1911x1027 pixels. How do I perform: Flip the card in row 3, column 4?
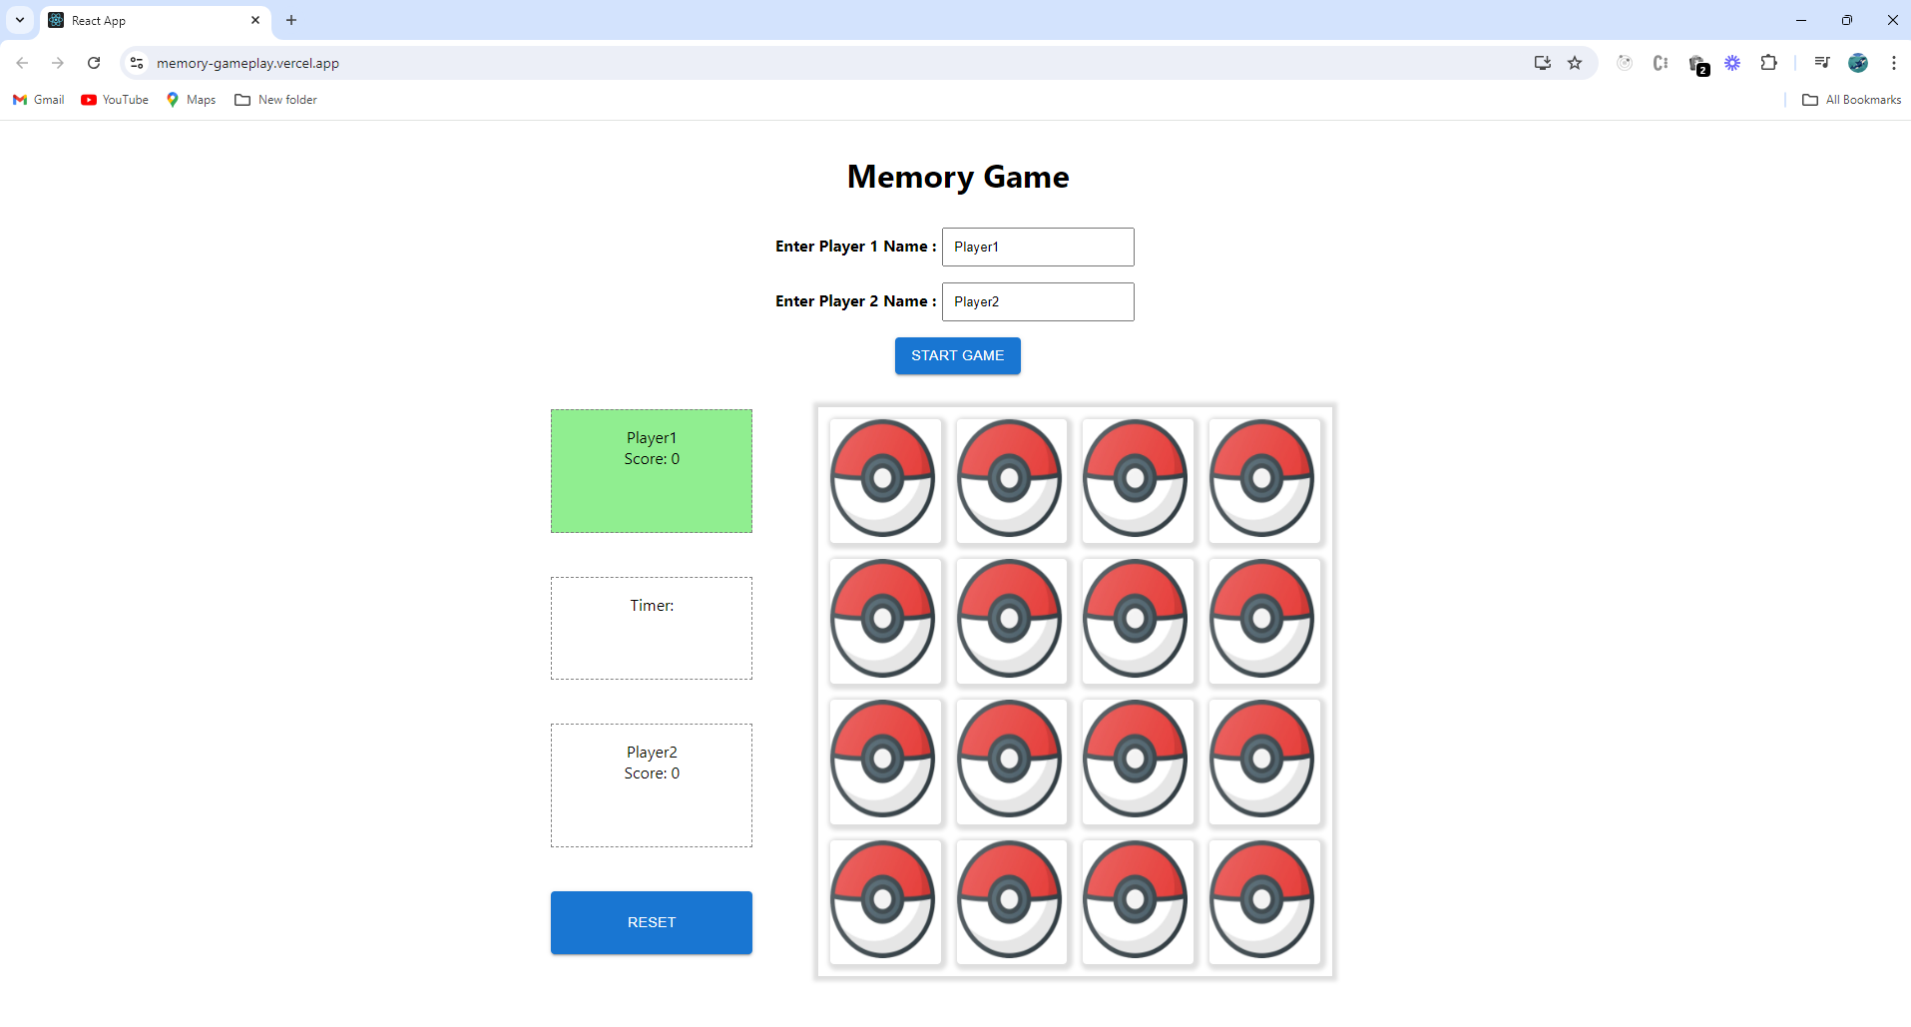click(x=1264, y=762)
